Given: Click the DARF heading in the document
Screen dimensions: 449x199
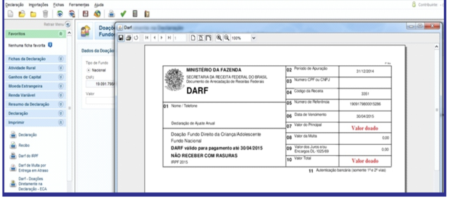Looking at the screenshot, I should 198,90.
